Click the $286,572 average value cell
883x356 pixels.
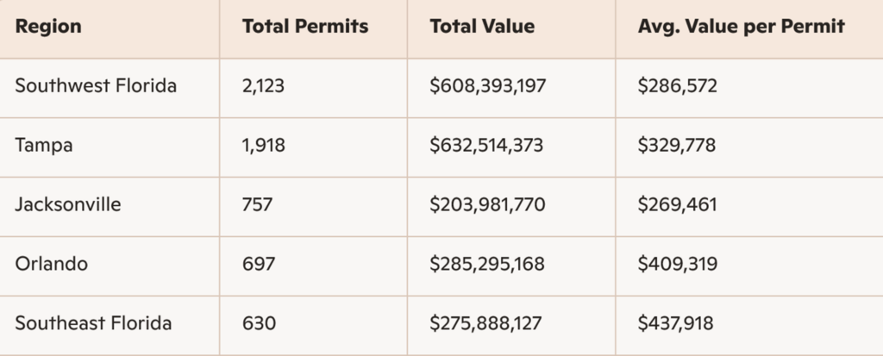tap(678, 86)
